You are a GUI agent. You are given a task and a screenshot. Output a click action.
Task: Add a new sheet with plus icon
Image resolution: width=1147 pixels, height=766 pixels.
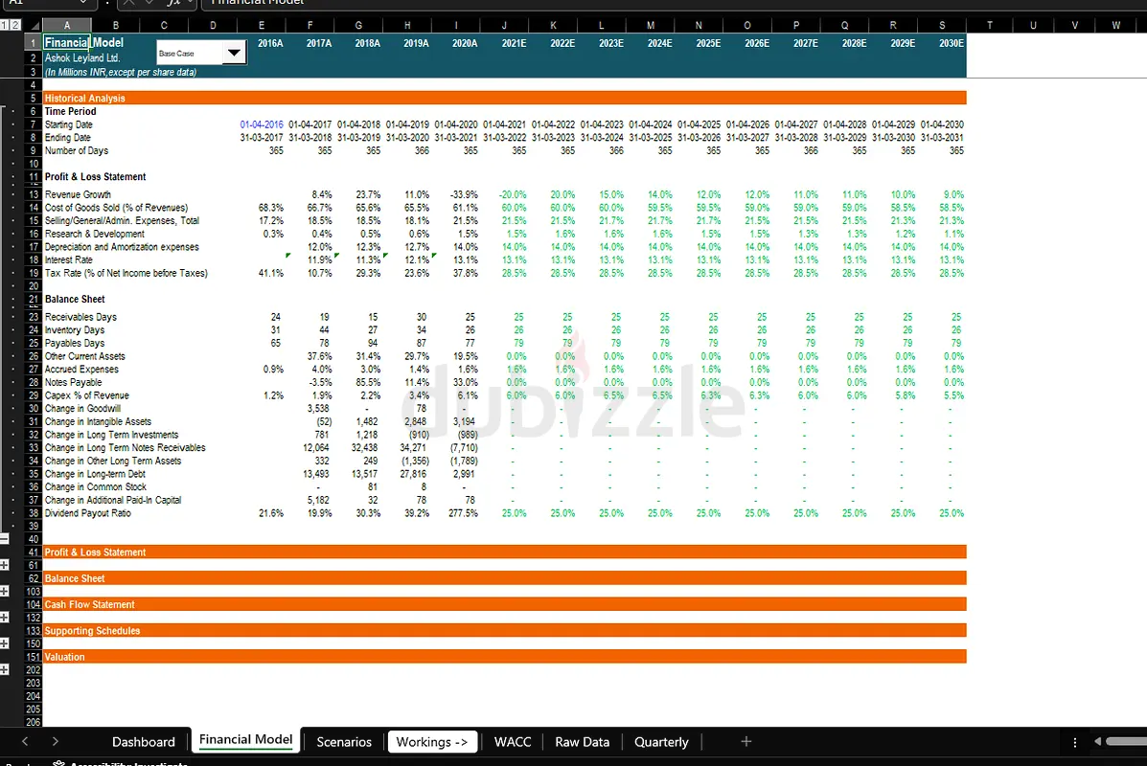tap(746, 741)
